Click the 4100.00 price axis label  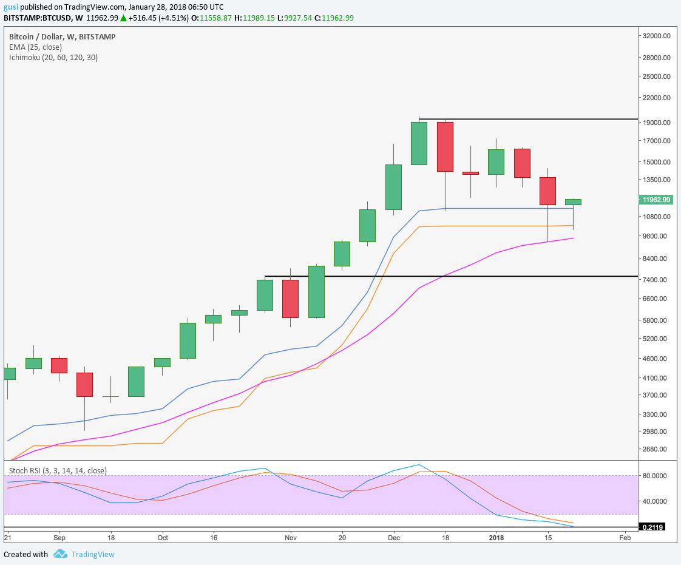(x=655, y=378)
